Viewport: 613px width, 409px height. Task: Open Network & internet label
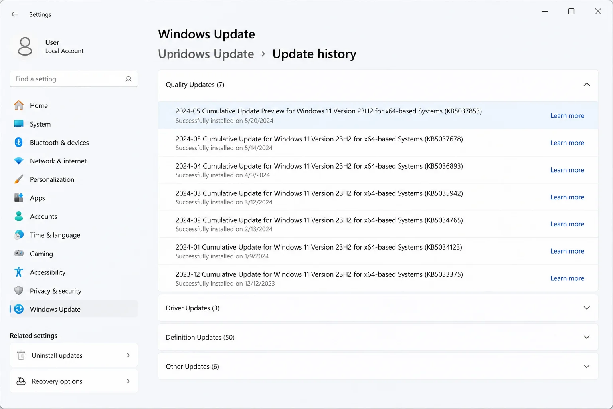(58, 161)
